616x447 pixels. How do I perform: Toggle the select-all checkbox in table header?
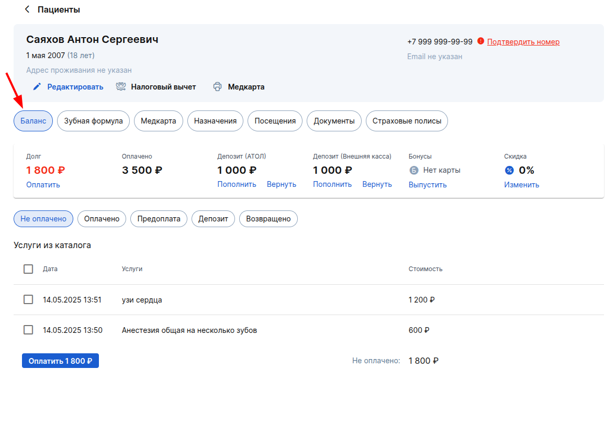tap(28, 269)
